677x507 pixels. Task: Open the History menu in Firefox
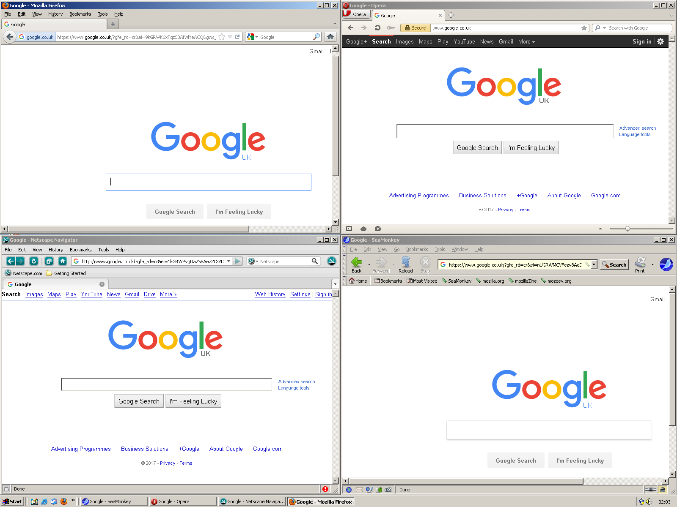point(55,14)
